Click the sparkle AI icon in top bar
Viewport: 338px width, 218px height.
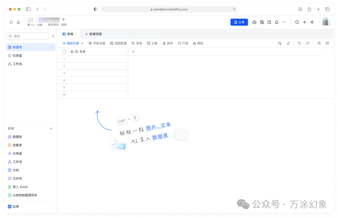click(312, 22)
